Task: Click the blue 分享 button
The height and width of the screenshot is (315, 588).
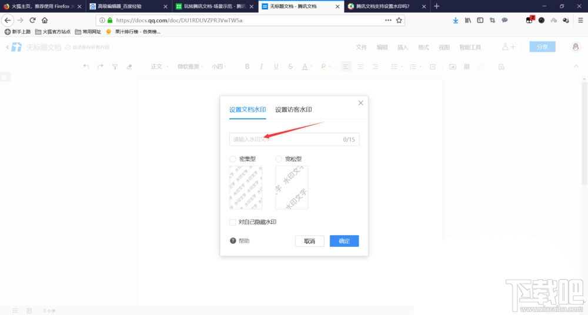Action: pos(542,47)
